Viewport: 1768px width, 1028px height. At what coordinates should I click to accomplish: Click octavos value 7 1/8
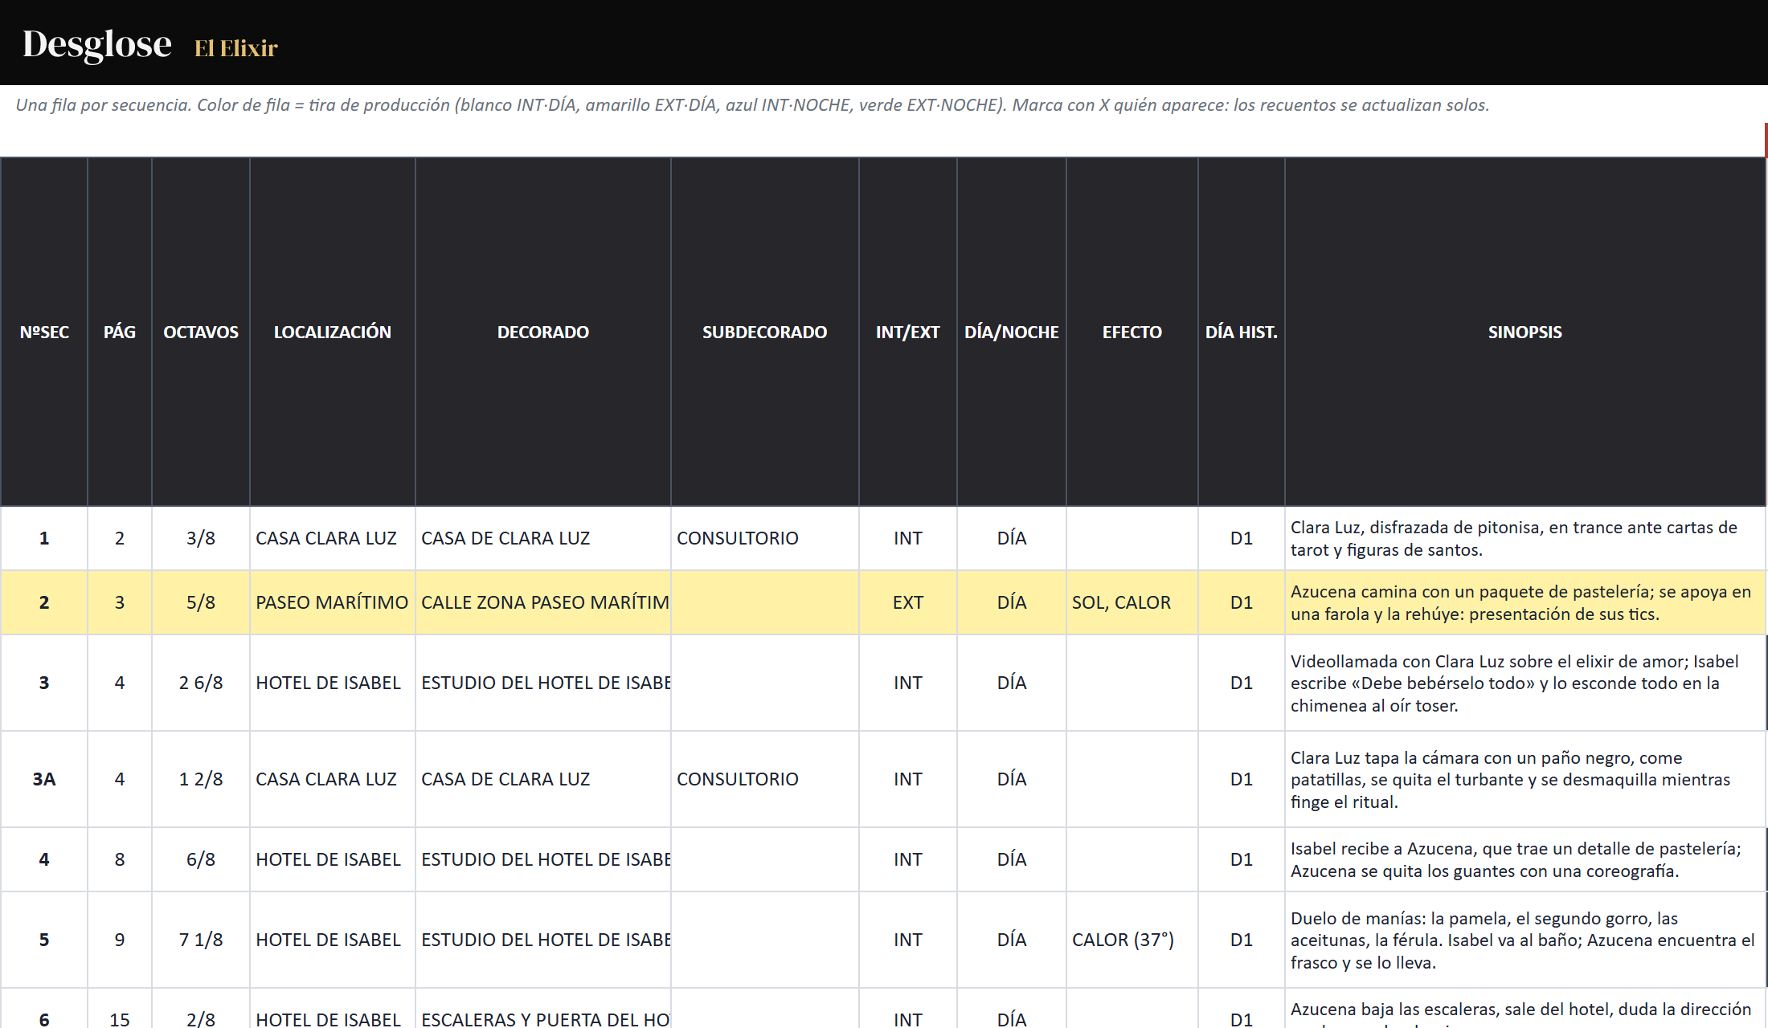pyautogui.click(x=201, y=940)
